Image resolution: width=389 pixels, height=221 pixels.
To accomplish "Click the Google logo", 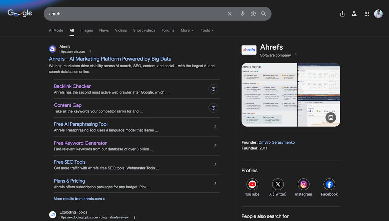I will [x=20, y=13].
